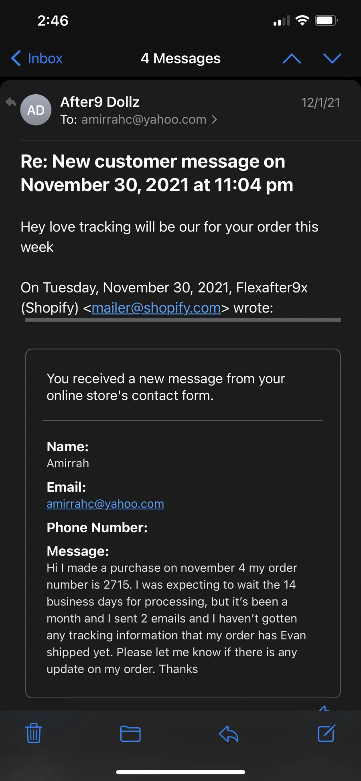Tap the blue back chevron icon
Viewport: 361px width, 781px height.
pyautogui.click(x=16, y=59)
